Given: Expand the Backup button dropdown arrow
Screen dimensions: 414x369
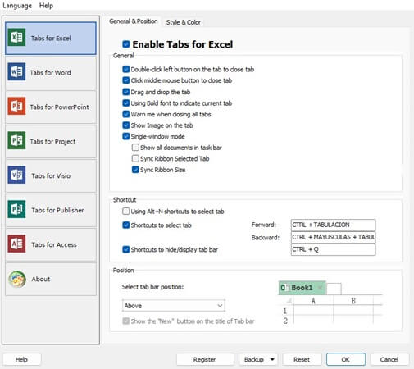Looking at the screenshot, I should point(272,359).
